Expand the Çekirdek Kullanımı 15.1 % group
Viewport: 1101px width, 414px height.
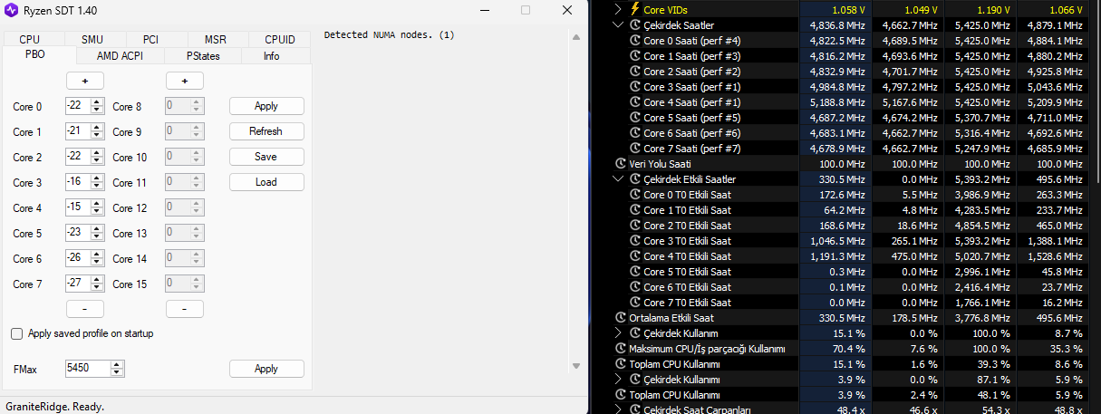(618, 333)
